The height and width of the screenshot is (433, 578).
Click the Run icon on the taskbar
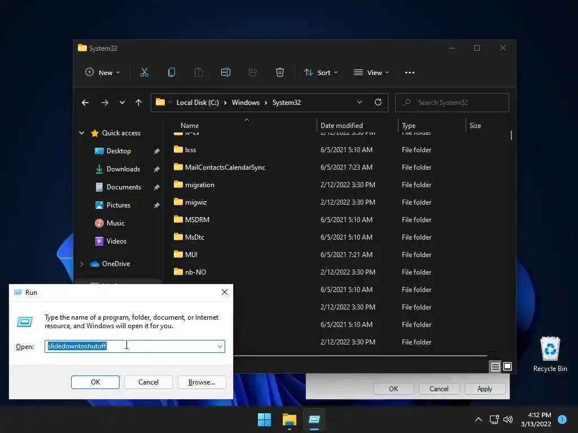tap(314, 419)
